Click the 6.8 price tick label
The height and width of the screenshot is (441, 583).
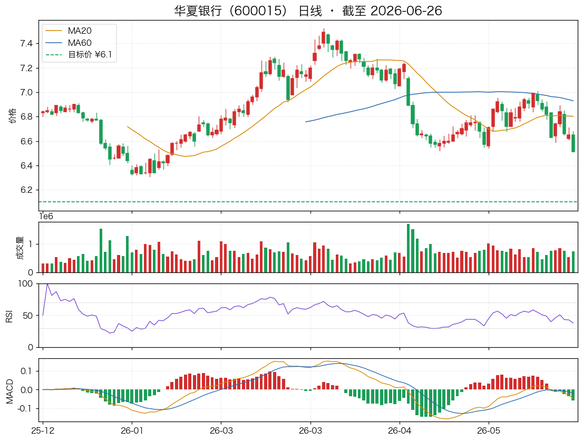click(x=26, y=117)
